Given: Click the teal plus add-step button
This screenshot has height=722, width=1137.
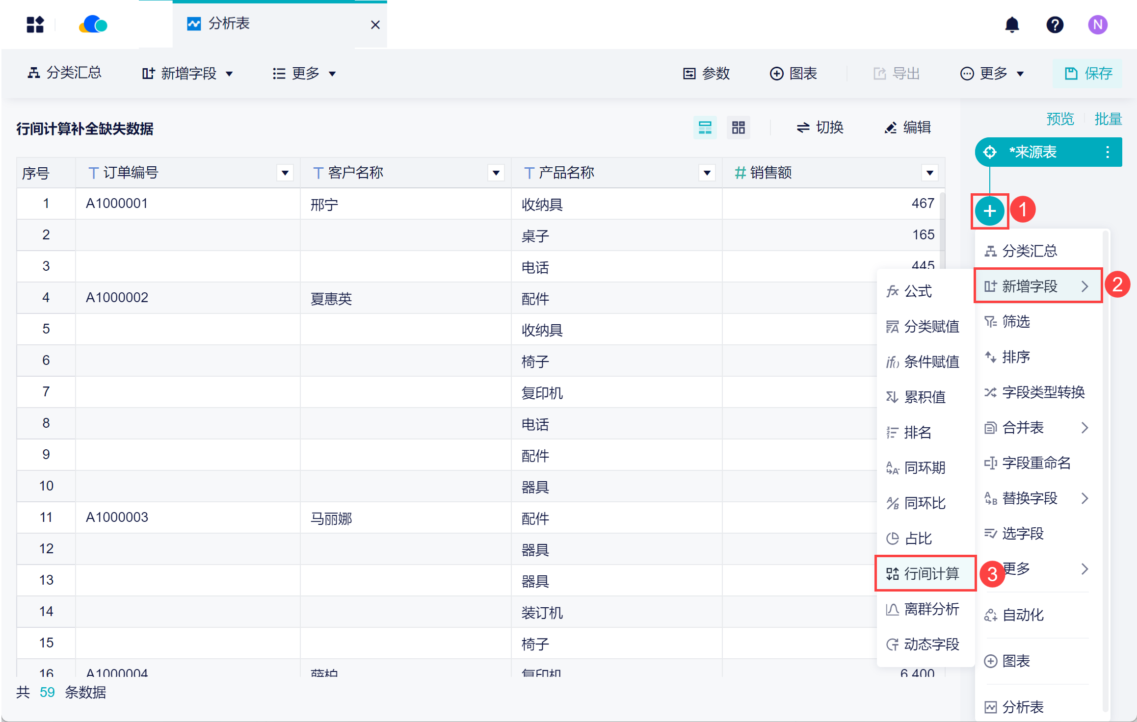Looking at the screenshot, I should [x=989, y=211].
